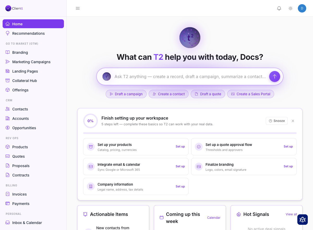
Task: Click the products archive box icon
Action: coord(91,147)
